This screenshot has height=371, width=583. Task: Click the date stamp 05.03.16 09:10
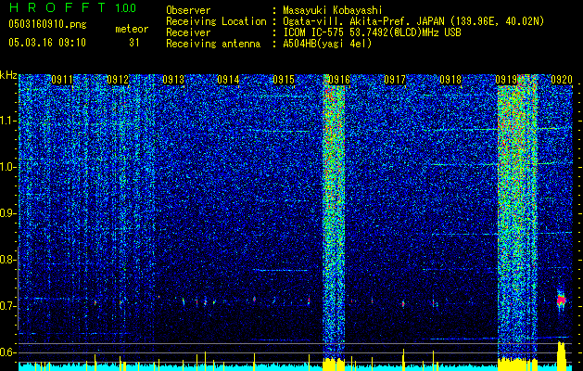(x=47, y=43)
